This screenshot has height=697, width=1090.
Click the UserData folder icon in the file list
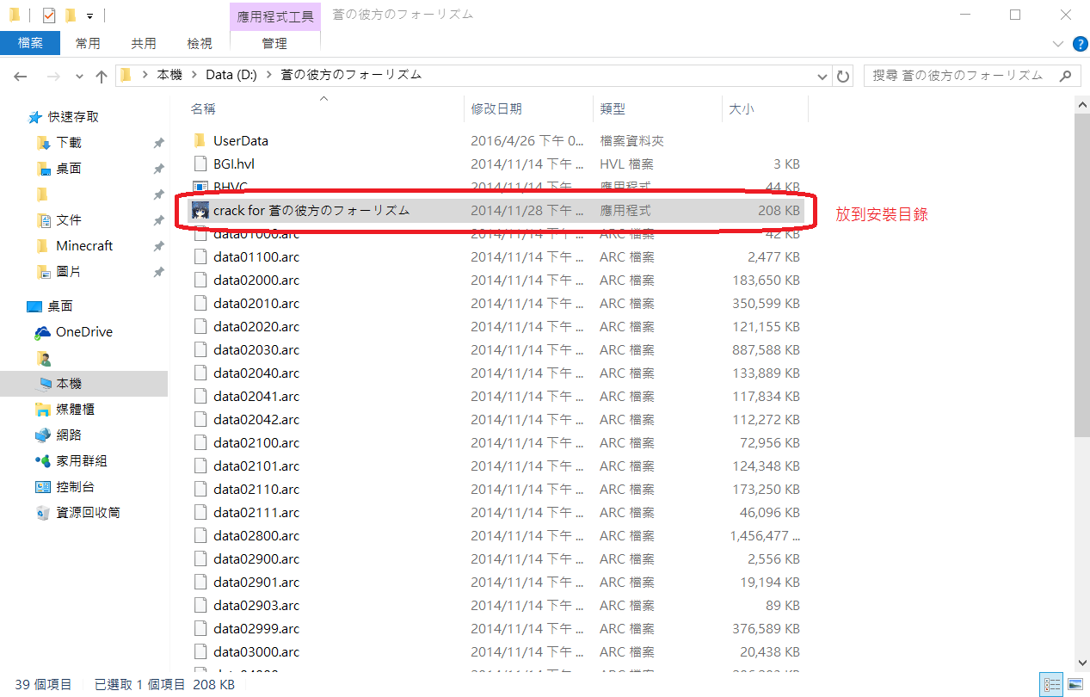[200, 140]
